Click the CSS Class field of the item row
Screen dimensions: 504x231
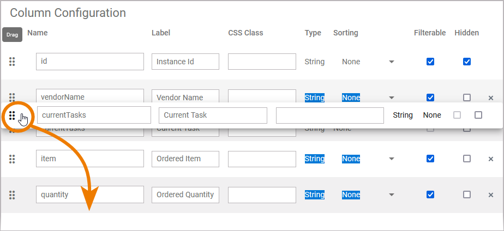(262, 159)
